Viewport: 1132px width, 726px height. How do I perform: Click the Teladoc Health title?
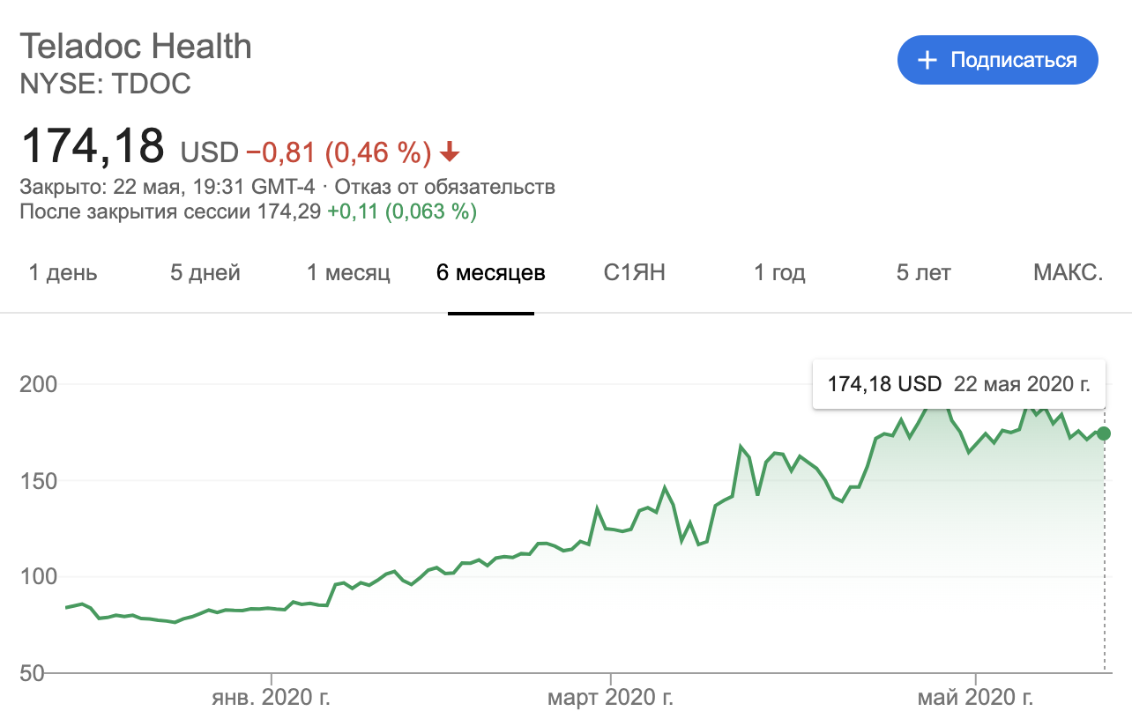[x=136, y=46]
